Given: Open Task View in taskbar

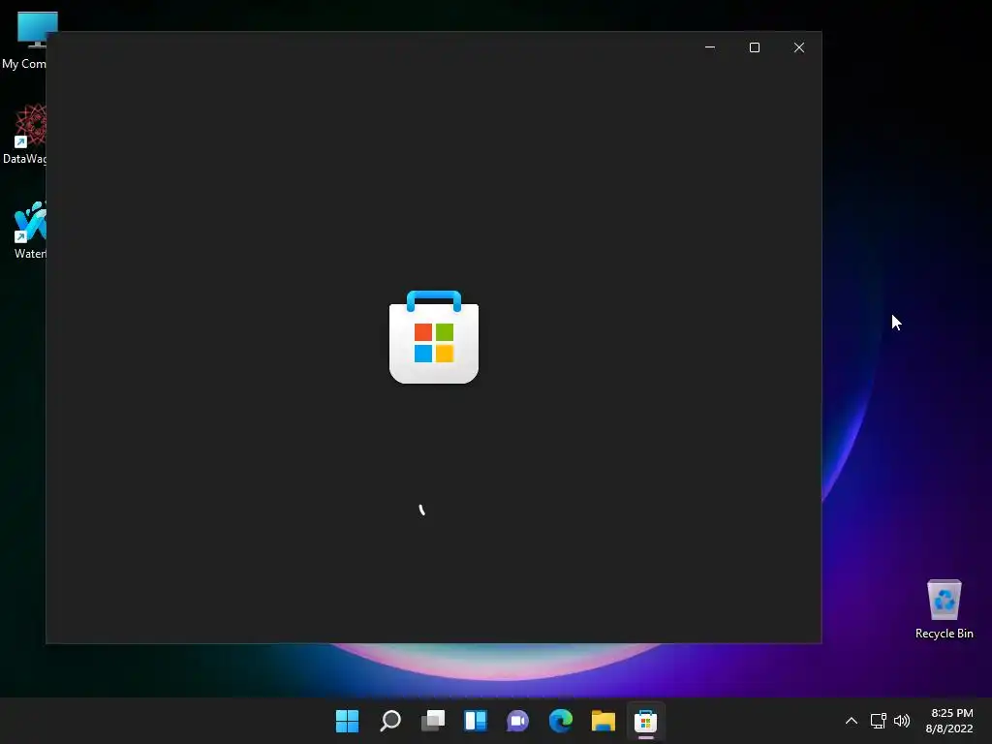Looking at the screenshot, I should click(433, 721).
